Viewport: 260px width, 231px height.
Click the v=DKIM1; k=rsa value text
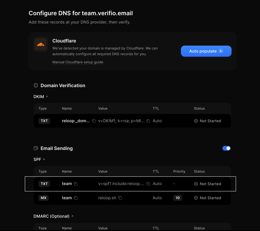pos(121,121)
